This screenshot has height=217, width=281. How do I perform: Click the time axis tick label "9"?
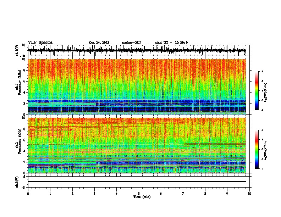pyautogui.click(x=227, y=194)
